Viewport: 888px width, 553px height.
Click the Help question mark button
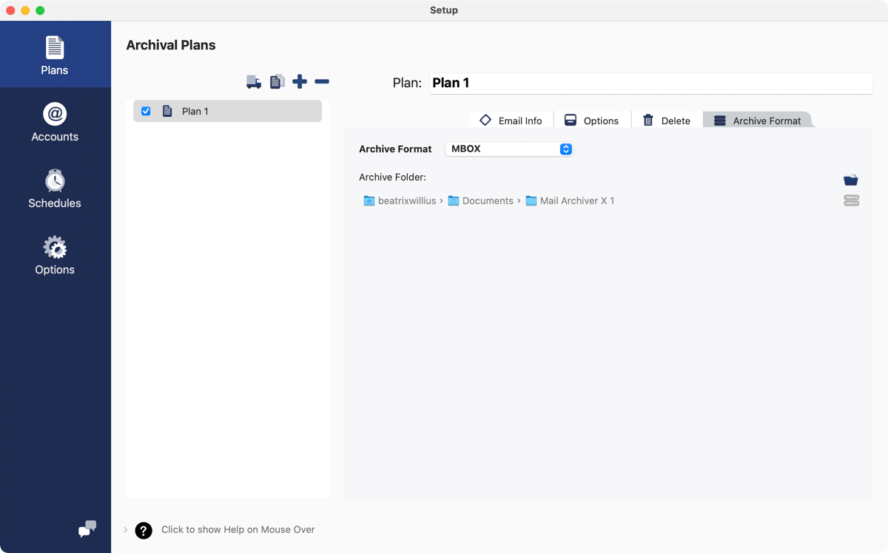click(x=143, y=530)
